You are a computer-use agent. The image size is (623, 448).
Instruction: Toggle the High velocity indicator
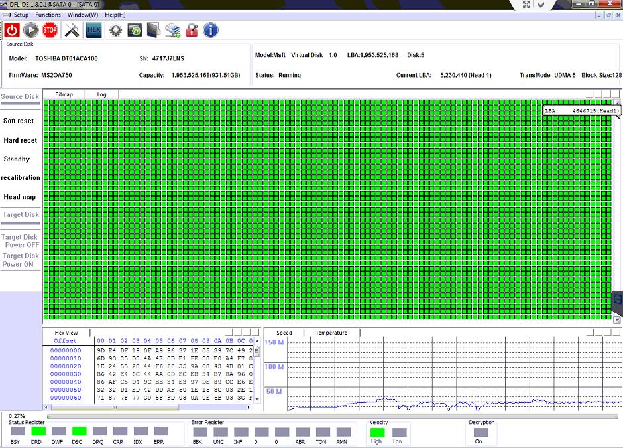378,432
